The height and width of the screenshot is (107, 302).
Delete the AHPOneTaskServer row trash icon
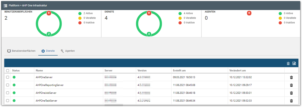click(291, 101)
